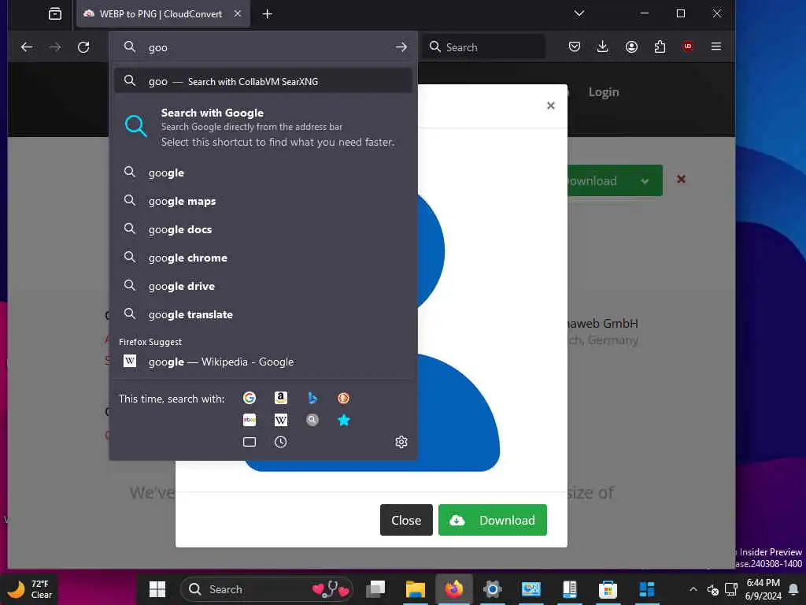Viewport: 806px width, 605px height.
Task: Close the preview dialog with X
Action: (550, 106)
